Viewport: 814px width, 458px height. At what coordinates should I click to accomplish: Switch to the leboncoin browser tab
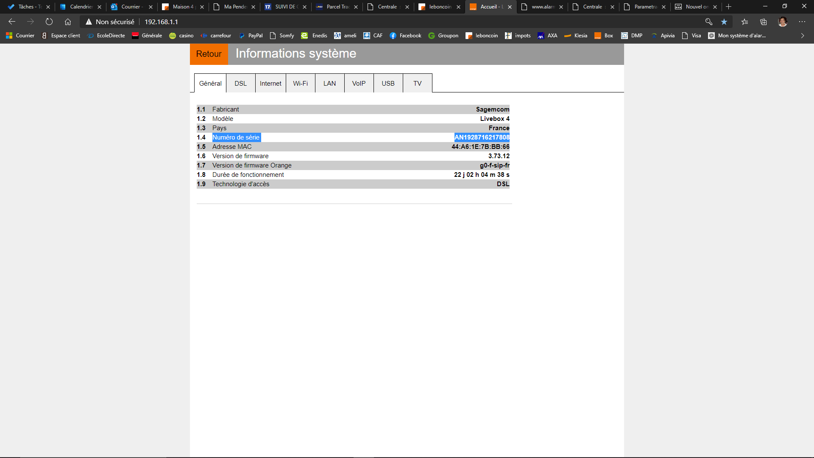(439, 7)
